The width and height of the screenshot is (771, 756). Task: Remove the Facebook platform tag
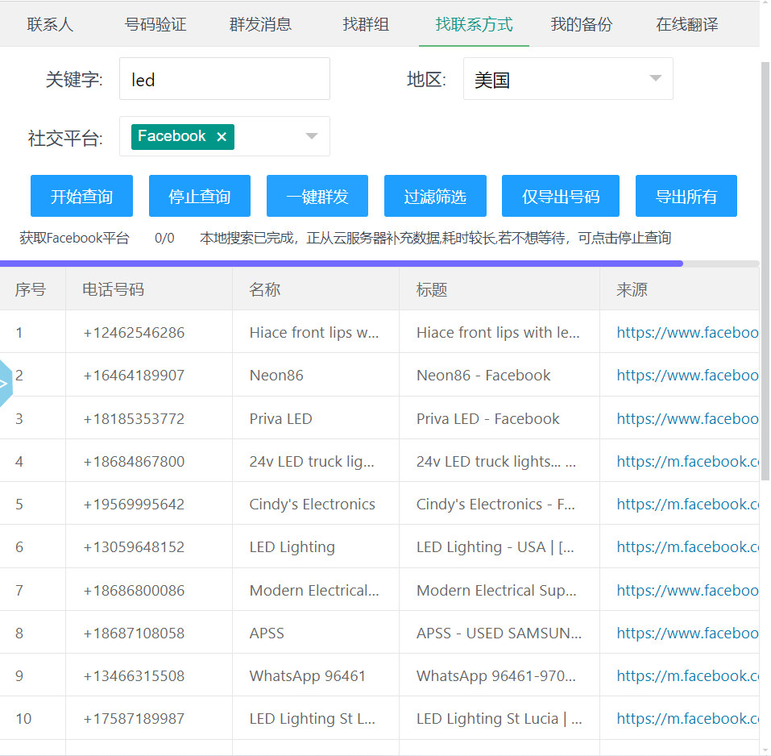point(222,137)
